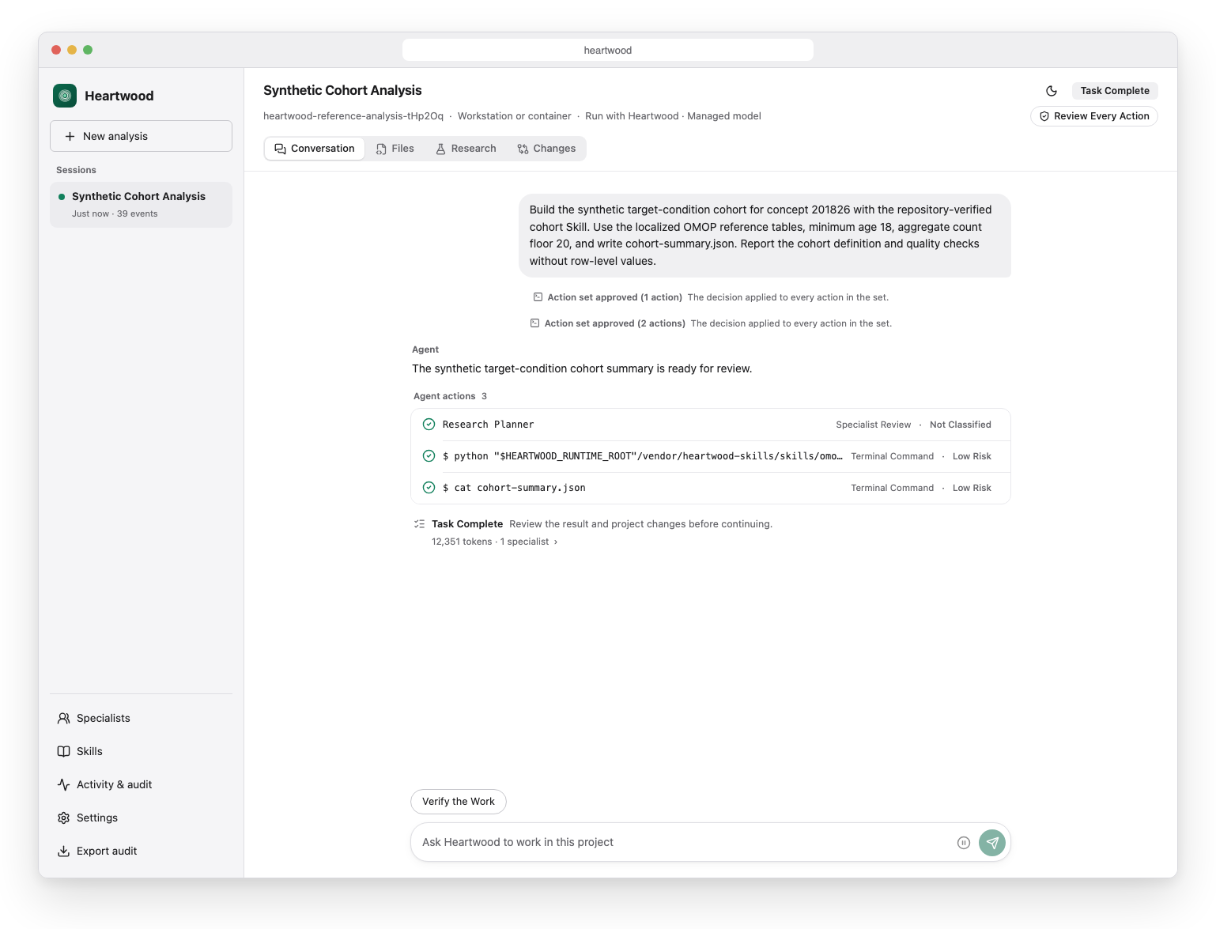Click the 'heartwood' window title bar field
Screen dimensions: 1216x929
click(x=608, y=50)
